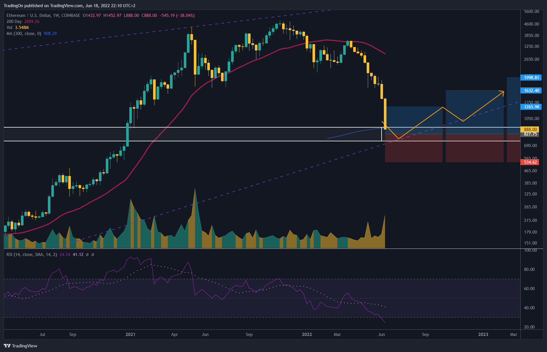This screenshot has height=352, width=547.
Task: Click the 'MA (300, close, 0)' legend
Action: 24,34
